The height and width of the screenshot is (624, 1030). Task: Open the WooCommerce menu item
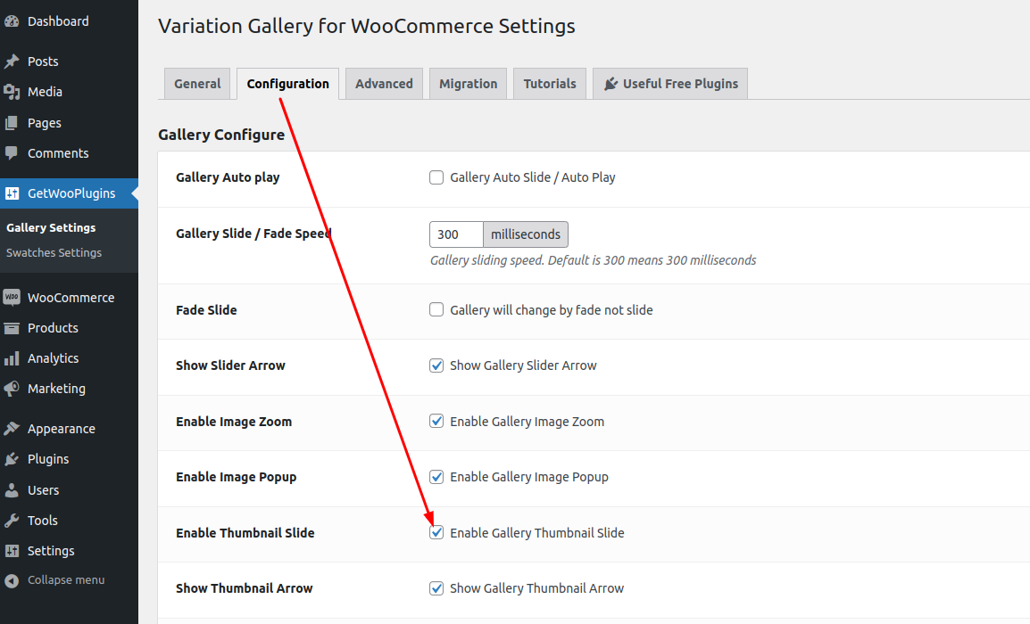[69, 297]
